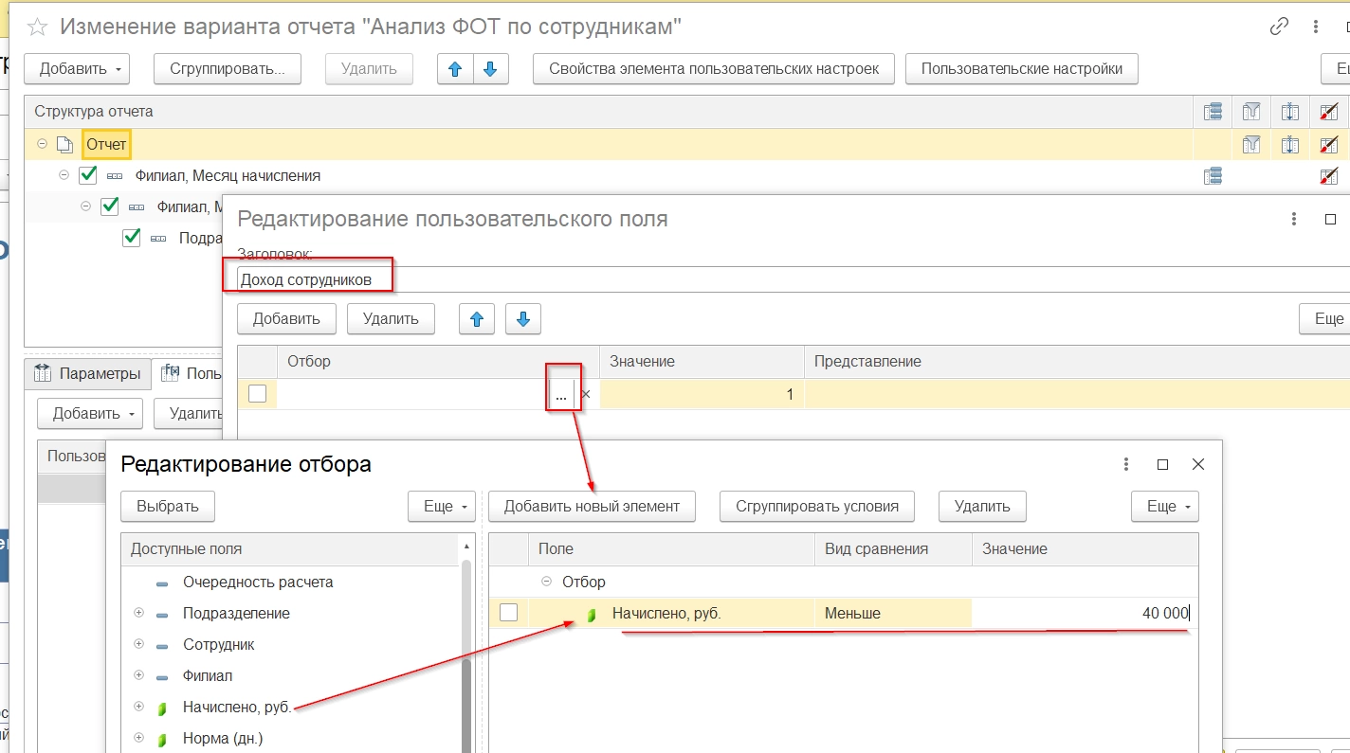1350x753 pixels.
Task: Open Еще menu next to filter Удалить button
Action: pyautogui.click(x=1165, y=506)
